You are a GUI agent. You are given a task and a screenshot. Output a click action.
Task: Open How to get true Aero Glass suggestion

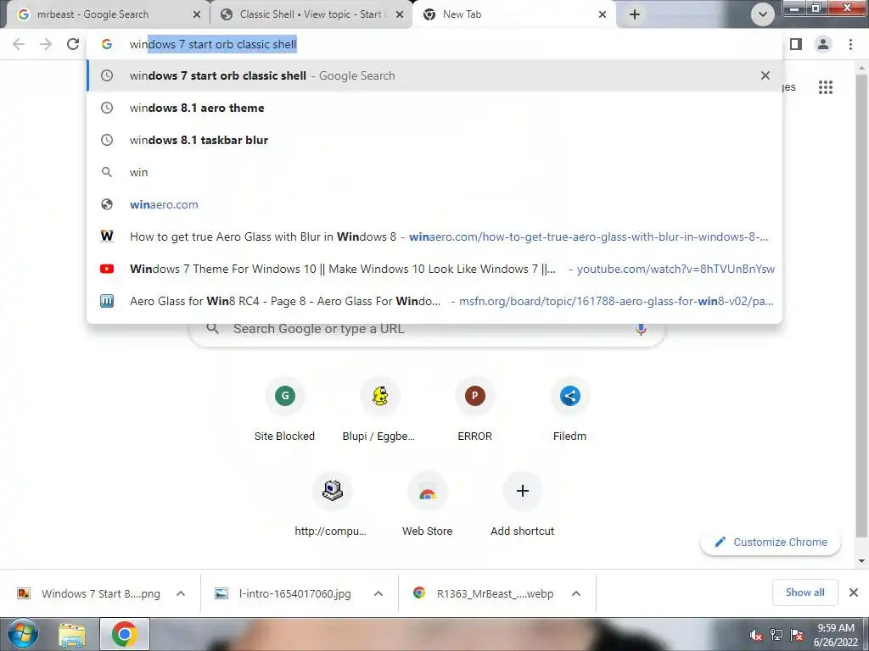(x=434, y=236)
